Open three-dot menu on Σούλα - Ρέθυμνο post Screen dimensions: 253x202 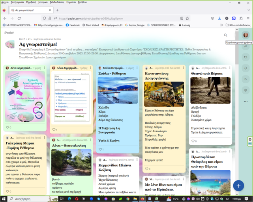137,68
